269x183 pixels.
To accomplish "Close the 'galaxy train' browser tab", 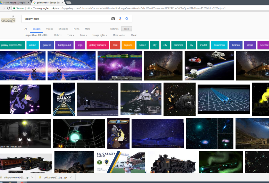I will click(x=62, y=3).
